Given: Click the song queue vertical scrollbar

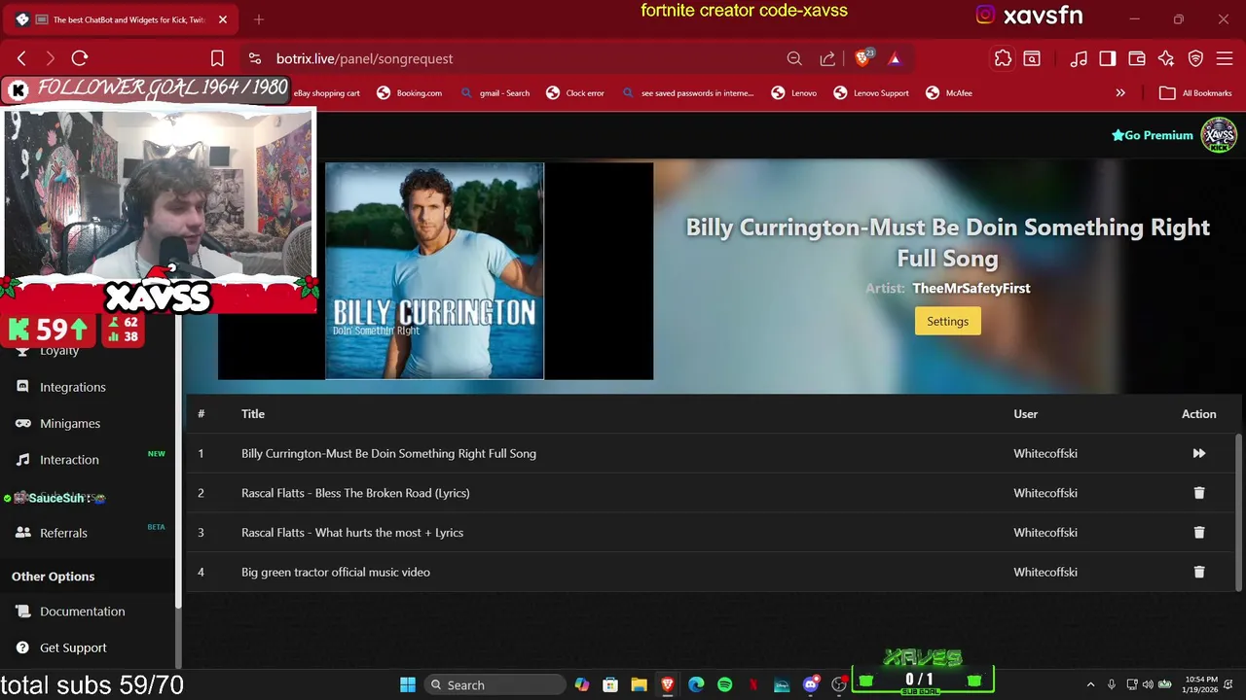Looking at the screenshot, I should 1239,510.
